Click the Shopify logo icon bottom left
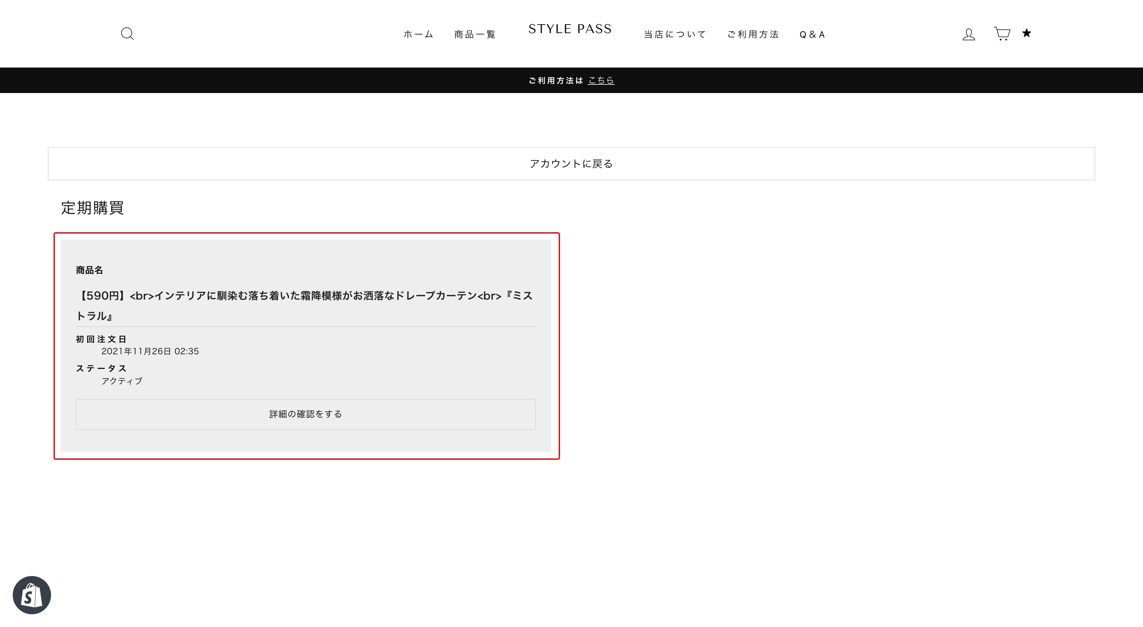This screenshot has height=627, width=1143. (32, 595)
